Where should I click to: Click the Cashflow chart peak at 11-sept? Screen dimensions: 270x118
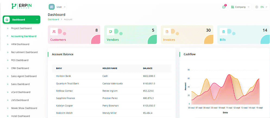(x=229, y=74)
